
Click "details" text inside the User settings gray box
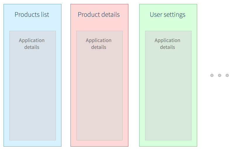[167, 47]
